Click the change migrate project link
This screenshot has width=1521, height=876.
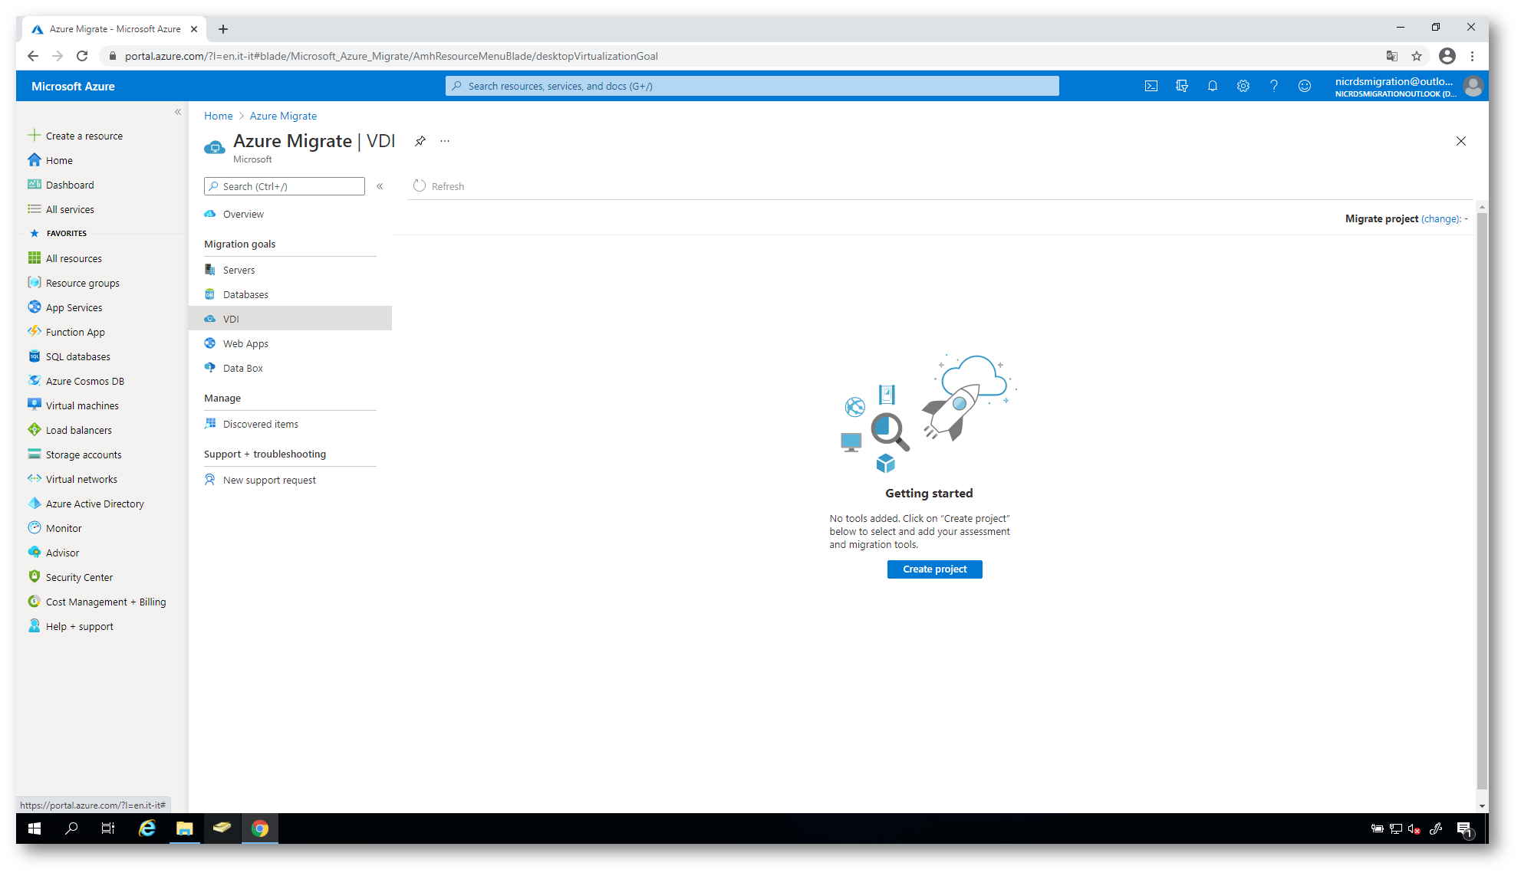pos(1440,218)
